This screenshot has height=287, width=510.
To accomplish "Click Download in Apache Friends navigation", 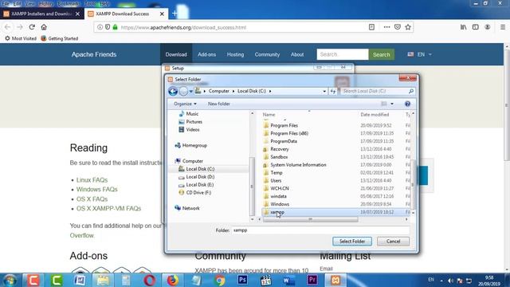I will point(176,54).
